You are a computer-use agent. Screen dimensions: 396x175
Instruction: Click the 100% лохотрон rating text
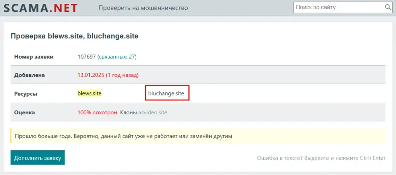click(97, 112)
